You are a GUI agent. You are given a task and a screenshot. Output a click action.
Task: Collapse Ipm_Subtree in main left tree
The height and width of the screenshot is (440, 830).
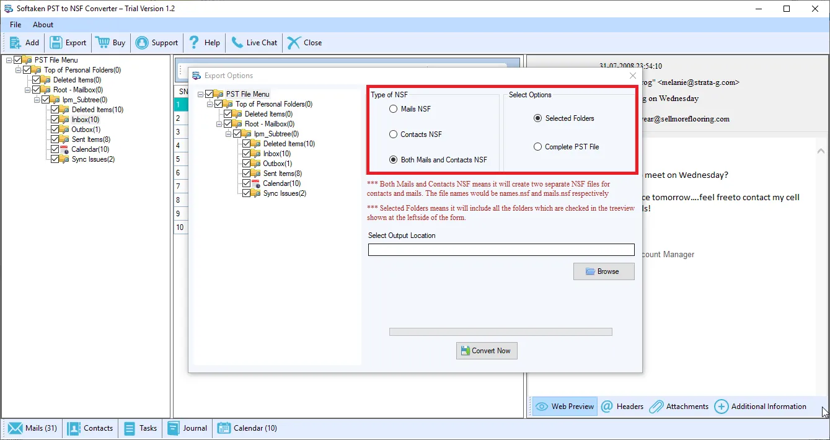(x=37, y=100)
